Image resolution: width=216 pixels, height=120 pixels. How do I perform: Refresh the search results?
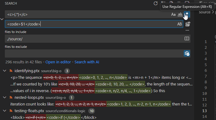coord(156,3)
